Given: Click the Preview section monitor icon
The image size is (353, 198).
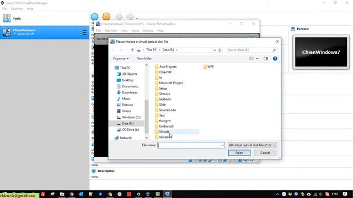Looking at the screenshot, I should [293, 29].
